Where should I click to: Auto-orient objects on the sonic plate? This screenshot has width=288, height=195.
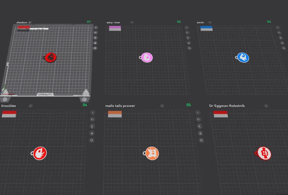click(281, 38)
